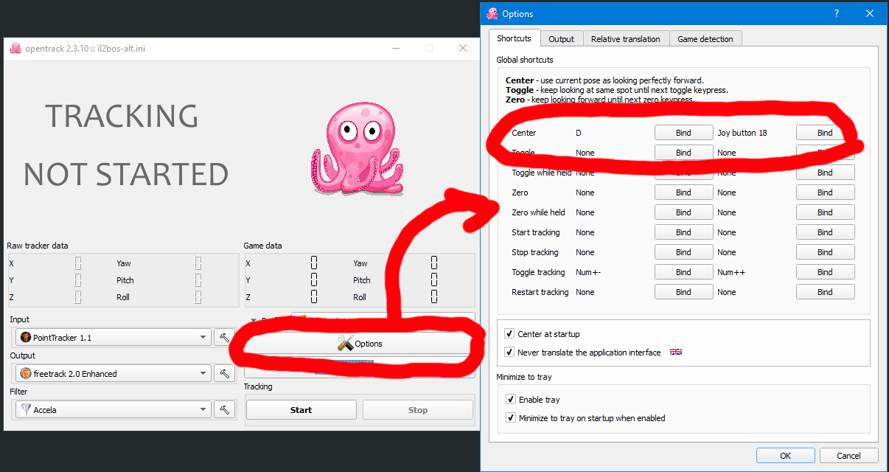Expand the Accela filter dropdown
Viewport: 889px width, 472px height.
tap(113, 410)
